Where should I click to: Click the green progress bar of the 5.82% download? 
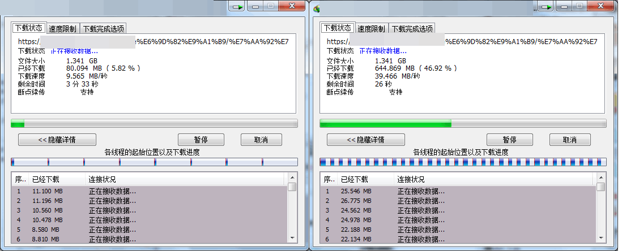coord(154,123)
